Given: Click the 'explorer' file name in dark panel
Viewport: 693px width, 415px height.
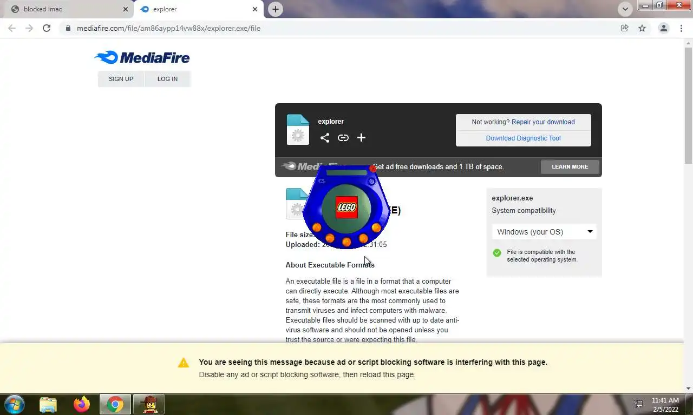Looking at the screenshot, I should tap(331, 122).
